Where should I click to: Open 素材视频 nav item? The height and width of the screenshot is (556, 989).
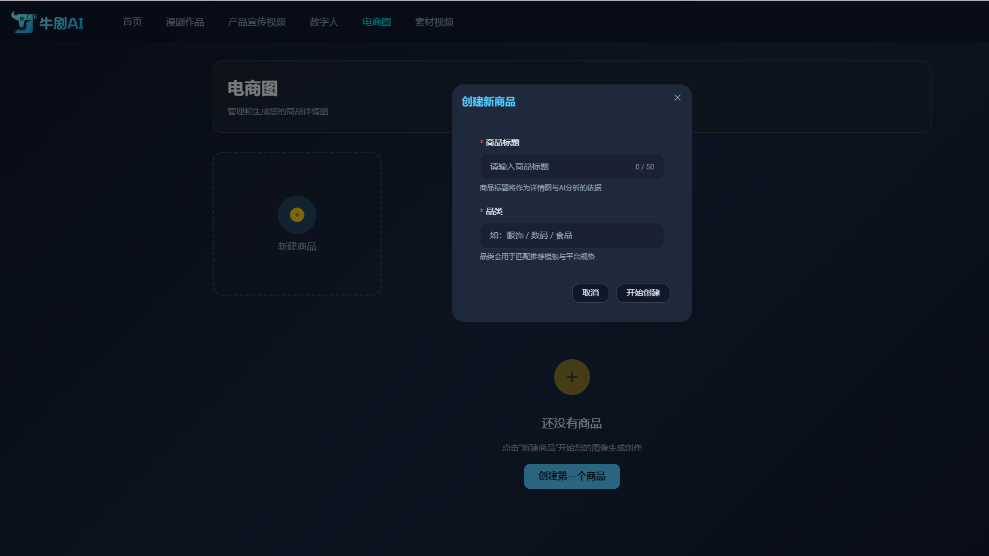[x=434, y=22]
